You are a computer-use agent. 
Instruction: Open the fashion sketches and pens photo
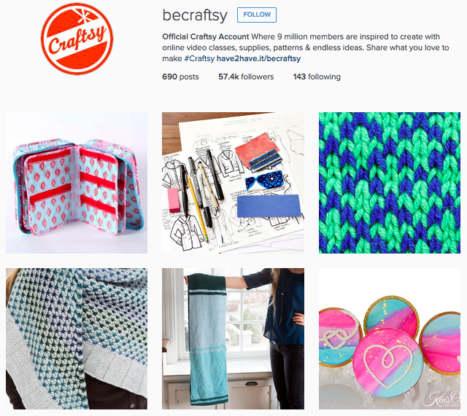click(x=233, y=183)
